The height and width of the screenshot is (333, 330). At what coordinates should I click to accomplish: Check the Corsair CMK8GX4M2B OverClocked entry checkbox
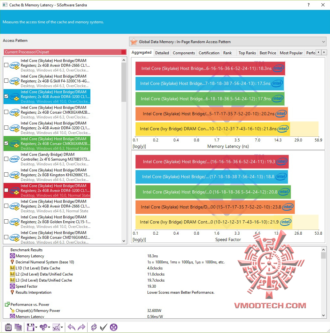click(6, 112)
